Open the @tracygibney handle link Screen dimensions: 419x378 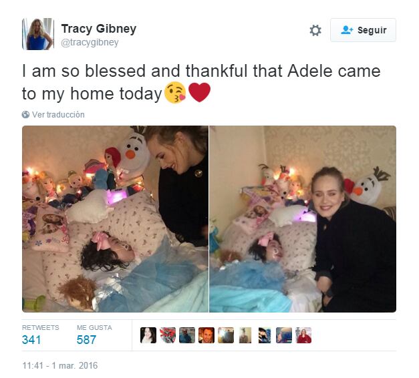(x=90, y=42)
